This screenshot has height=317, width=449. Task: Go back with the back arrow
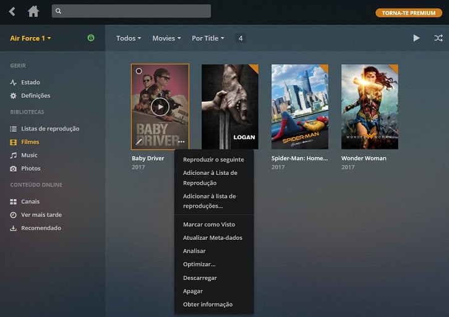click(12, 12)
